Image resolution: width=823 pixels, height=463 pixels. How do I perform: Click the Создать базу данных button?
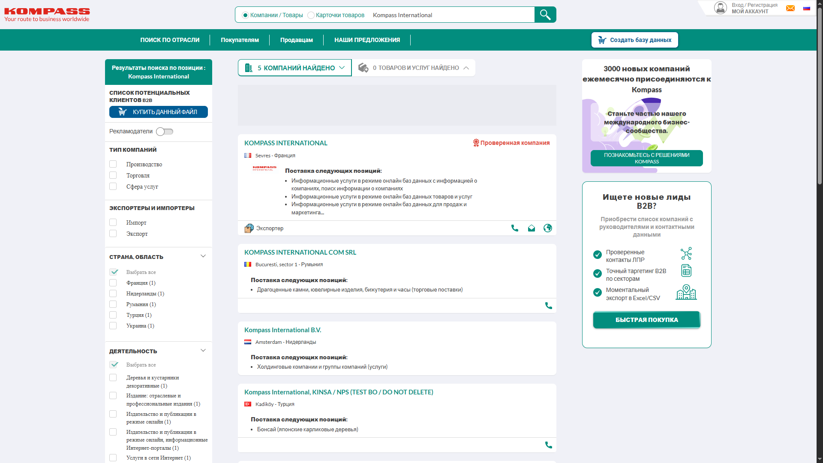click(x=635, y=40)
